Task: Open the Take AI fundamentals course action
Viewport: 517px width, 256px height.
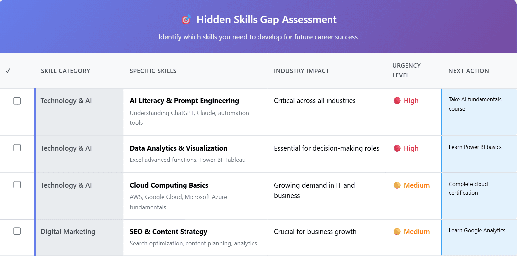Action: pos(475,104)
